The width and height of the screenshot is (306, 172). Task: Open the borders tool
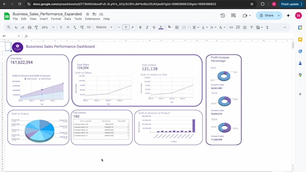tap(177, 27)
